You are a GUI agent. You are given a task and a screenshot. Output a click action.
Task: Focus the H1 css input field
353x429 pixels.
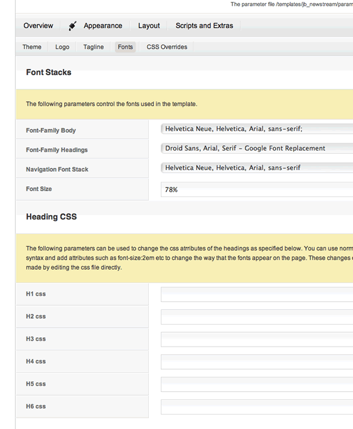(x=257, y=294)
